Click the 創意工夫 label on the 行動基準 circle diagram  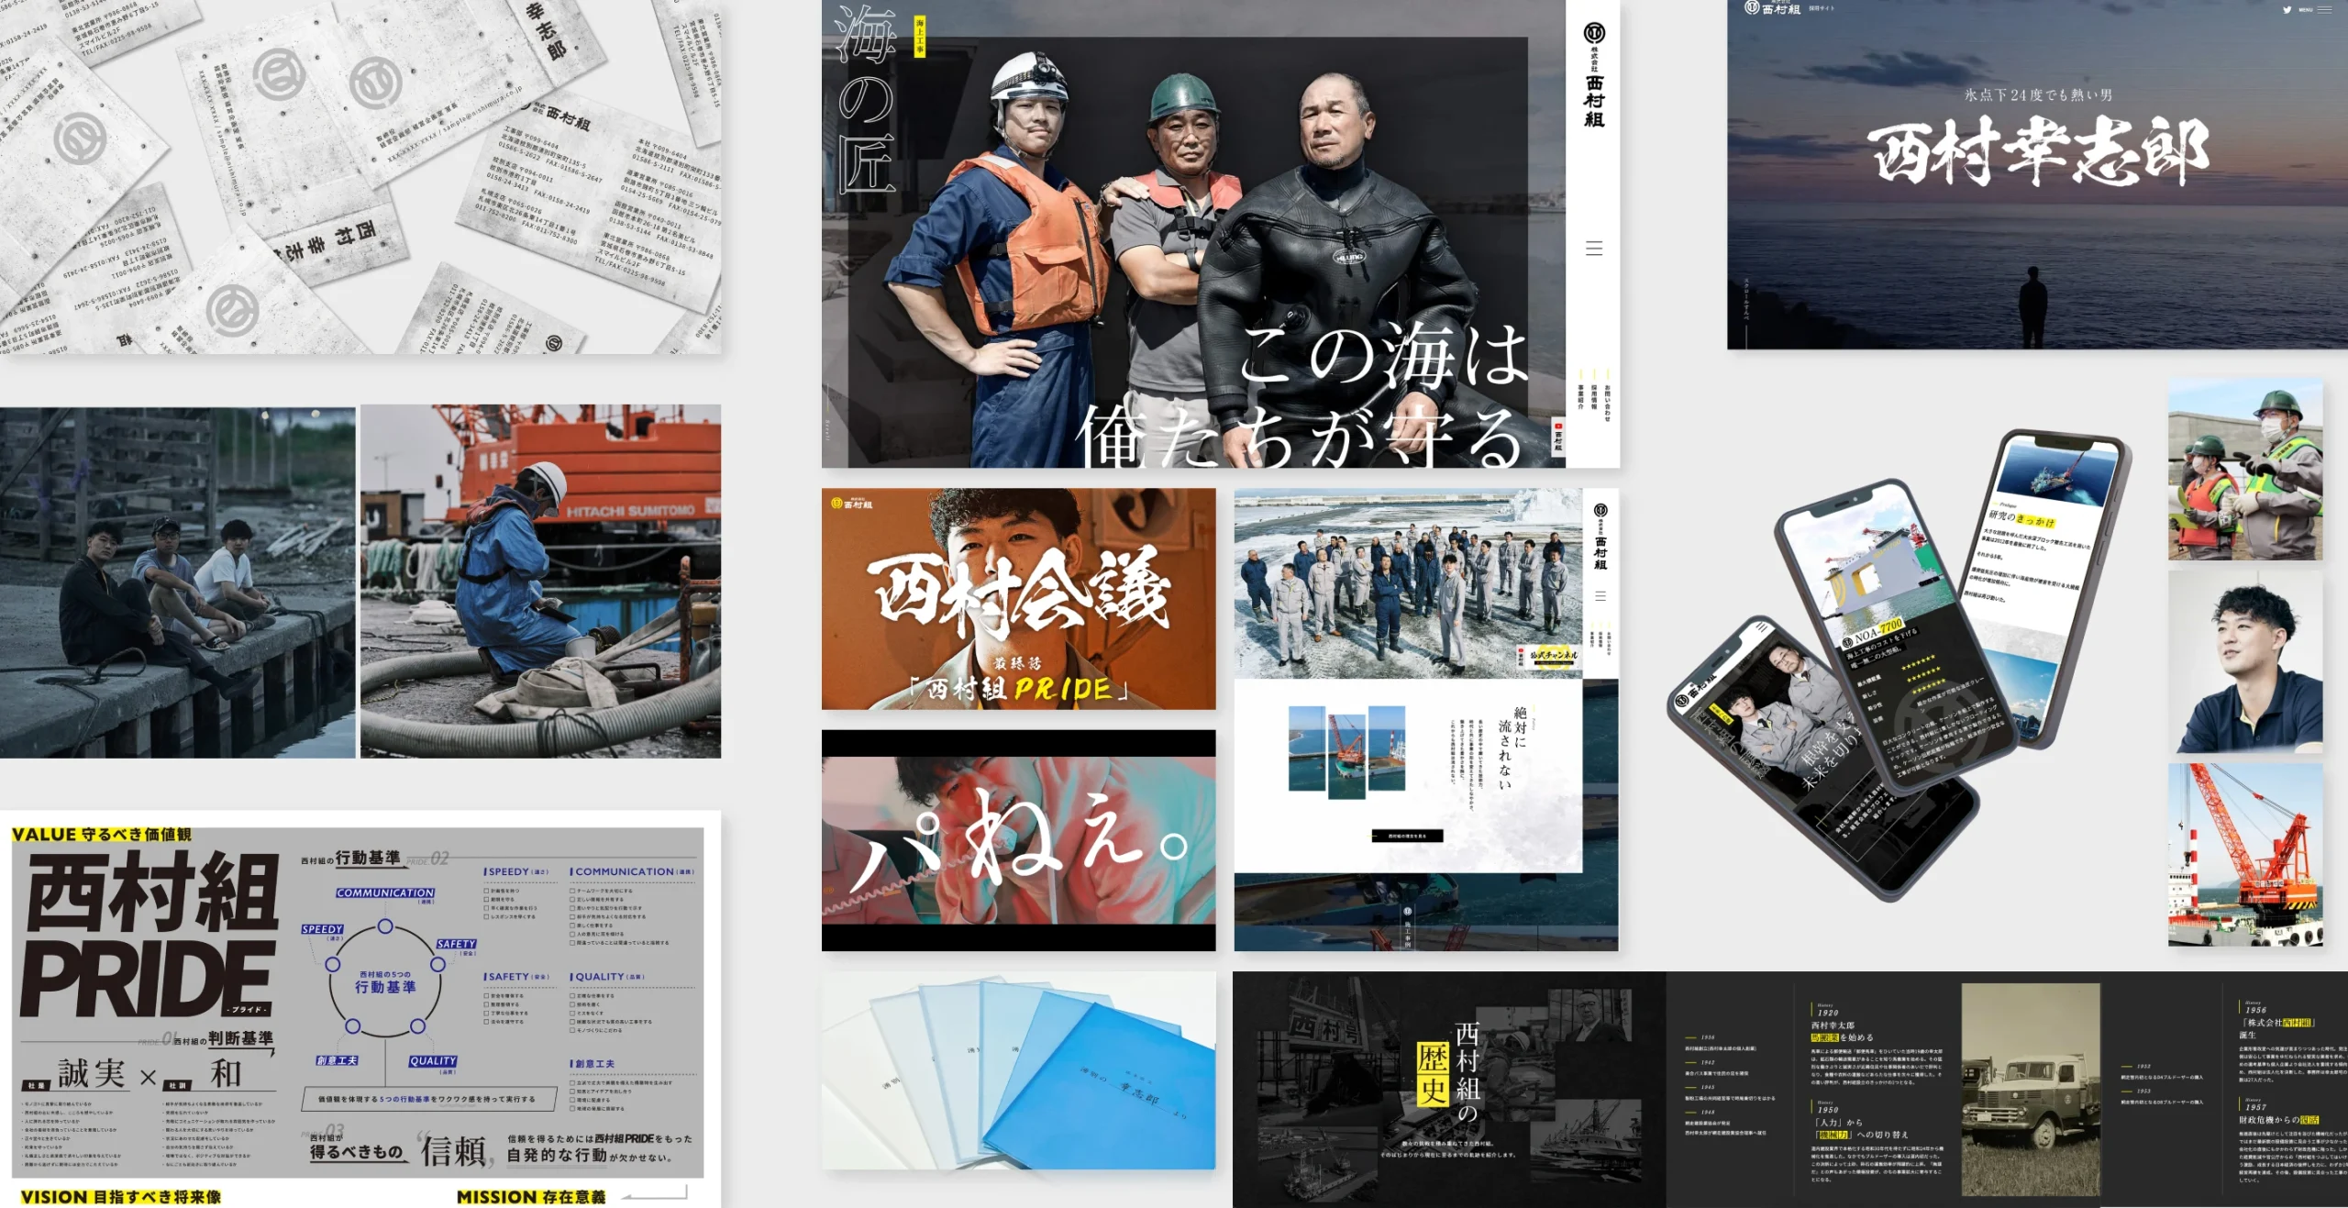337,1060
